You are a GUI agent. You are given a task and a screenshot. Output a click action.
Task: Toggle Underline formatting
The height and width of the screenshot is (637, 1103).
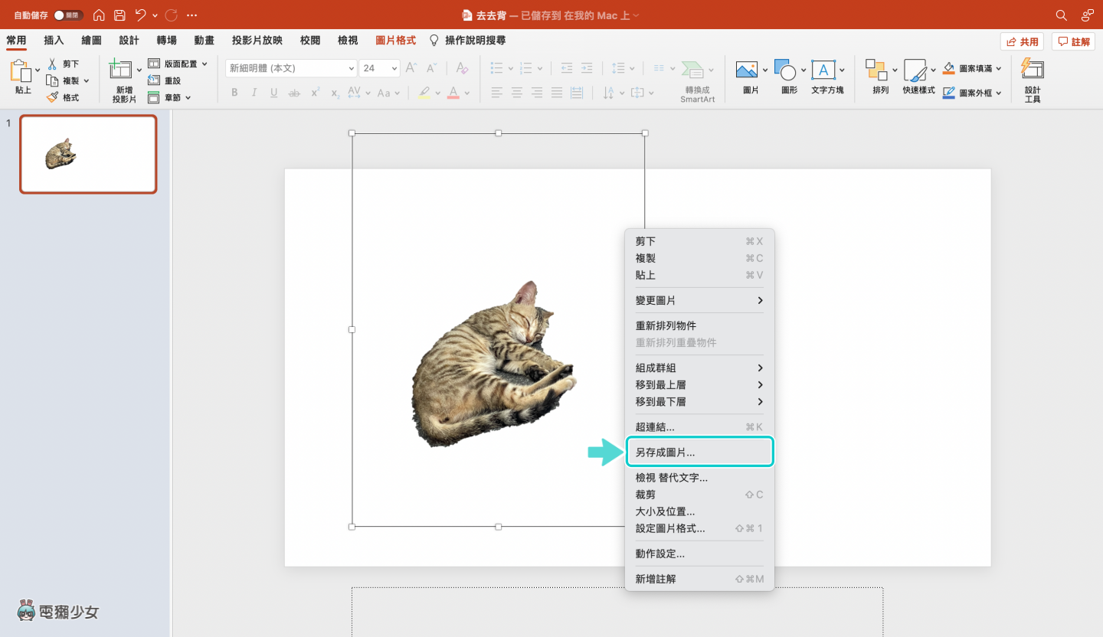274,93
